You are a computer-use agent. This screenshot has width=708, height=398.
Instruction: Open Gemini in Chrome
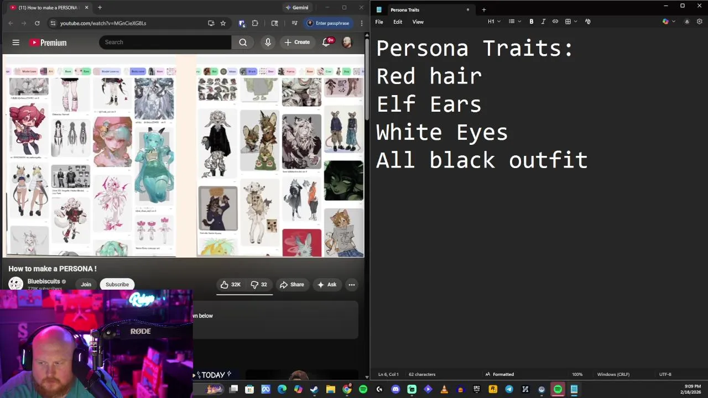pos(298,8)
